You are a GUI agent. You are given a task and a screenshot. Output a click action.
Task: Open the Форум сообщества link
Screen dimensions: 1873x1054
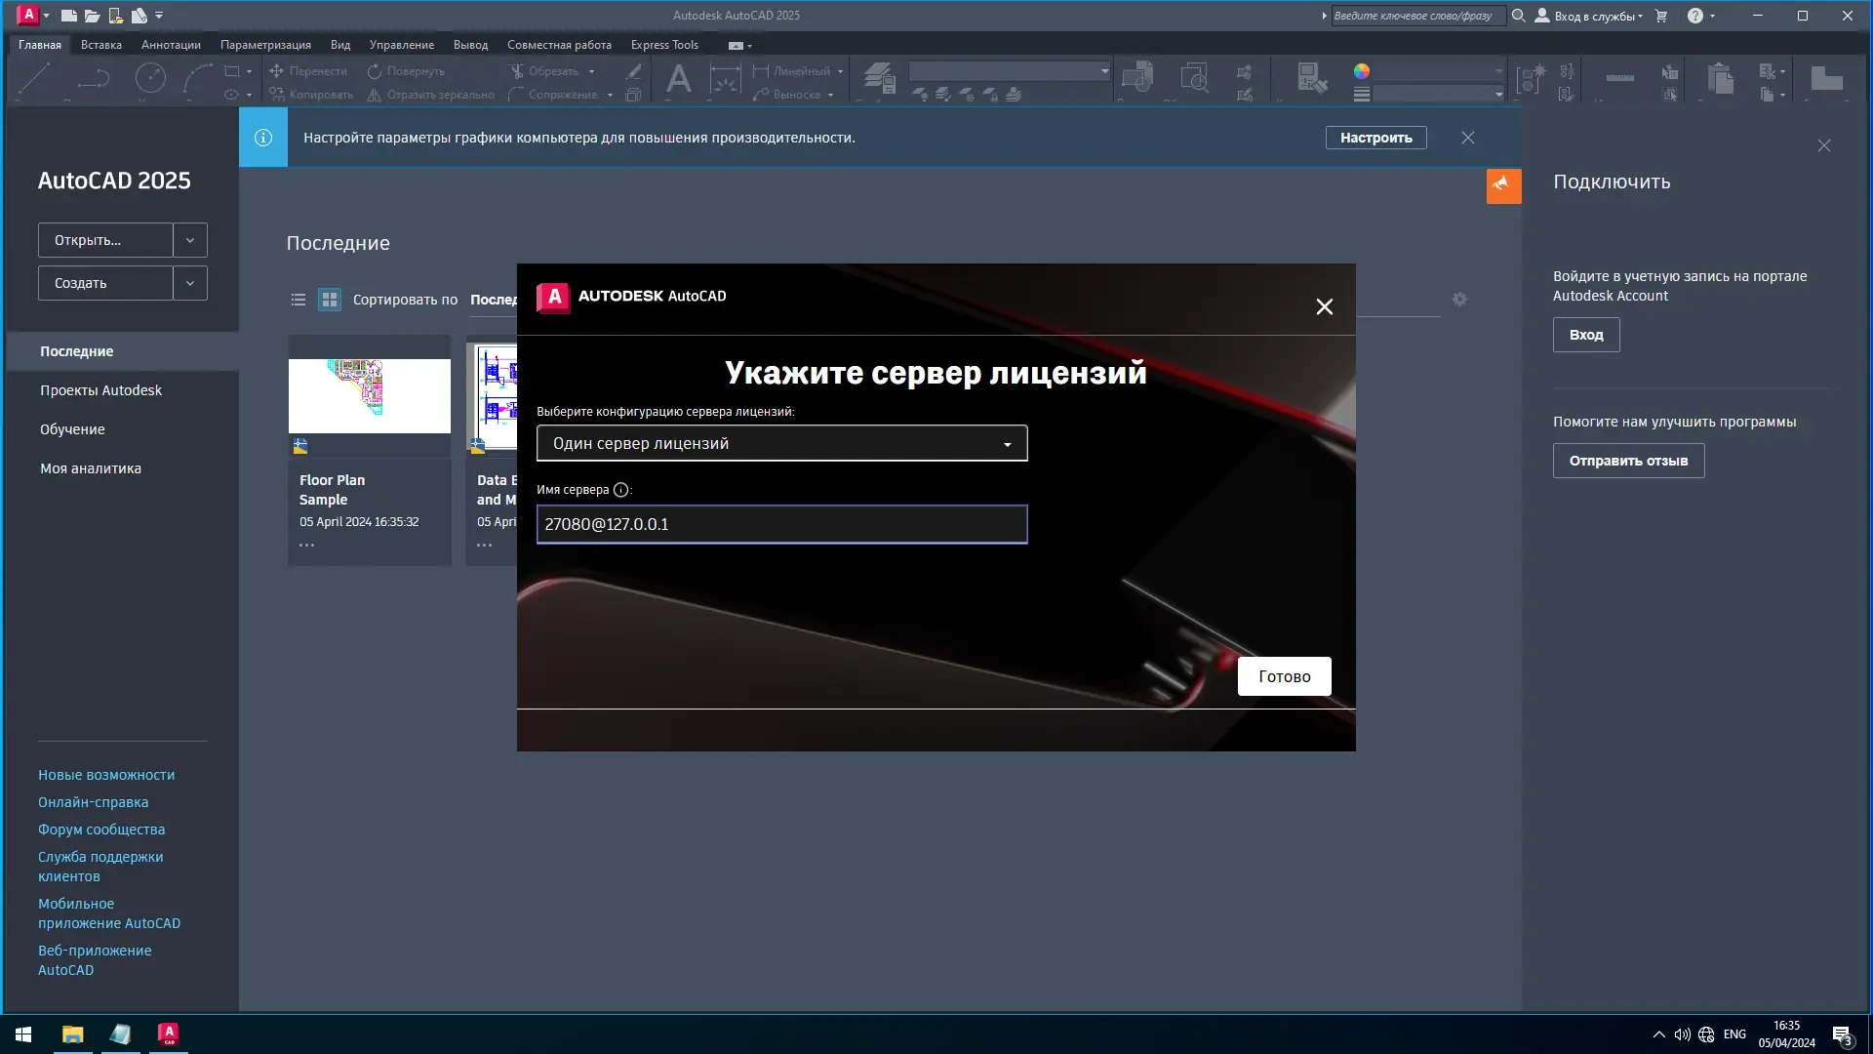click(100, 830)
